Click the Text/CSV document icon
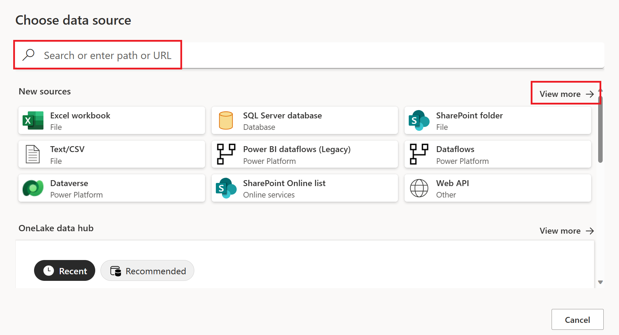The image size is (619, 335). tap(33, 154)
